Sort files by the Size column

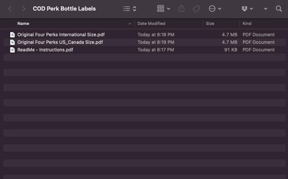click(210, 24)
